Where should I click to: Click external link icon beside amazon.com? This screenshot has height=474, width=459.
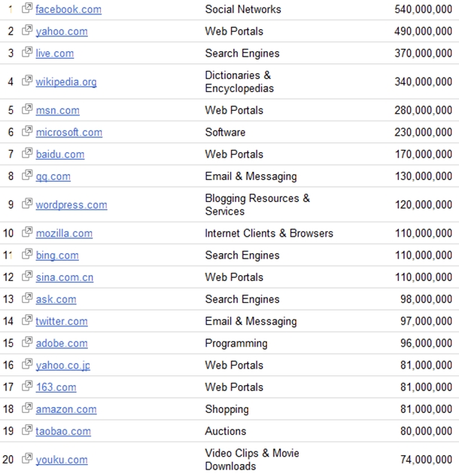[27, 408]
